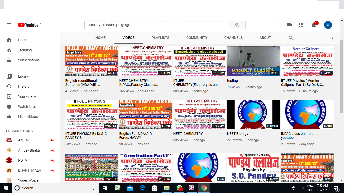Click the Home sidebar icon

[x=9, y=40]
